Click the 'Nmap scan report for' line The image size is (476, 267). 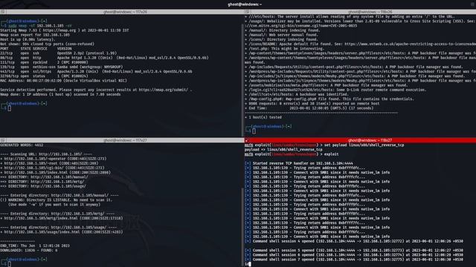coord(35,35)
